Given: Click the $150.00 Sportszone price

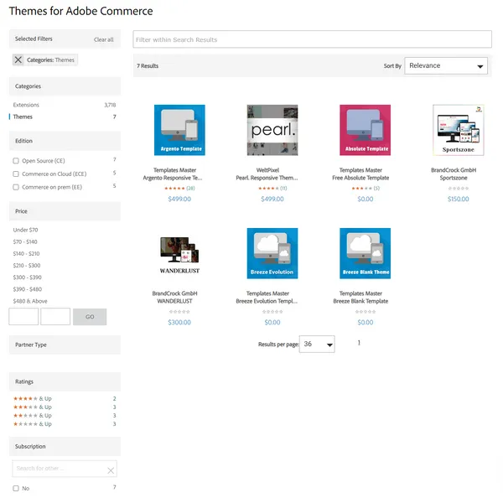Looking at the screenshot, I should coord(458,199).
